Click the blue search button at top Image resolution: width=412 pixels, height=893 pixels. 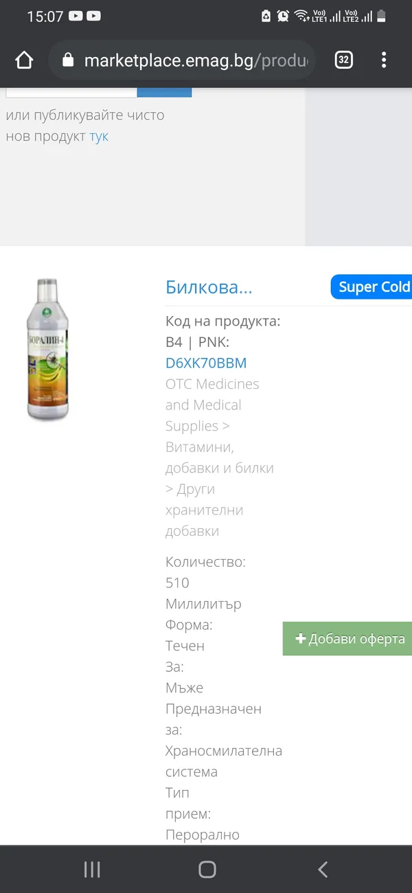tap(164, 92)
